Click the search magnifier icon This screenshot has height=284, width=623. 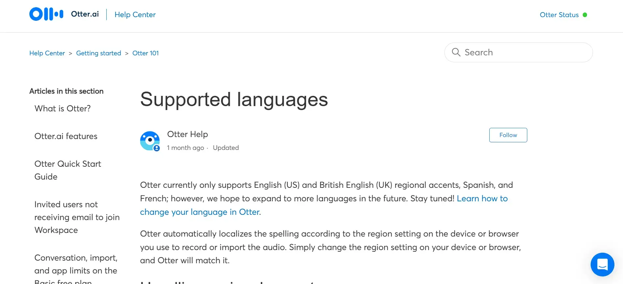click(456, 52)
